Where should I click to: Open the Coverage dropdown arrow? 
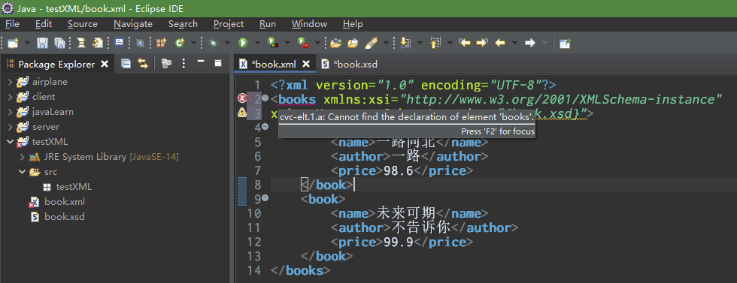pos(287,44)
